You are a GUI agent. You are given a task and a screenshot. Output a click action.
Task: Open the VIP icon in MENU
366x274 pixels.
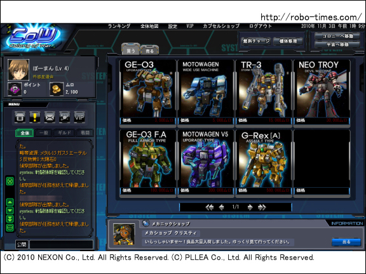79,117
